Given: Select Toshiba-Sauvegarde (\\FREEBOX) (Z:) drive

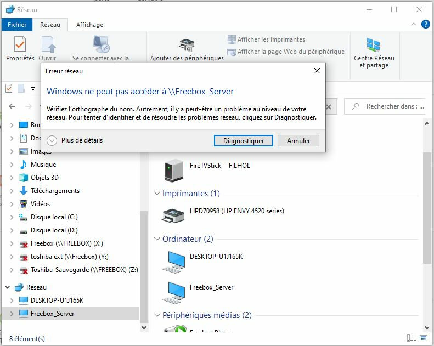Looking at the screenshot, I should (x=84, y=270).
